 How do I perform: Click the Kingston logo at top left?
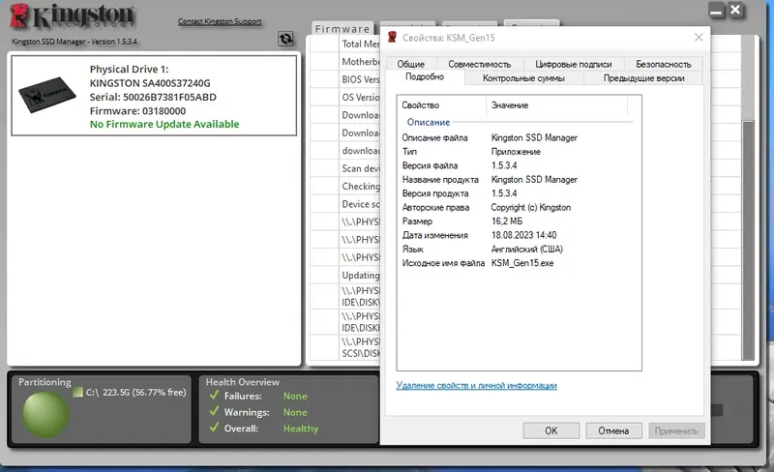pos(72,15)
